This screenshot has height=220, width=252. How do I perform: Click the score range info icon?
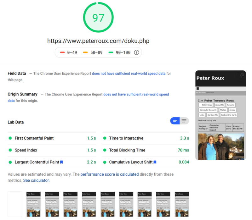(136, 52)
